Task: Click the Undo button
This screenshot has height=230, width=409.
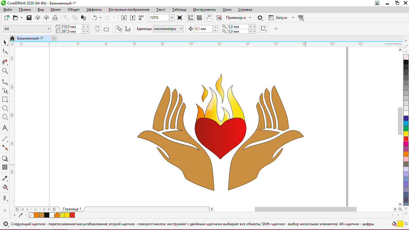Action: 95,18
